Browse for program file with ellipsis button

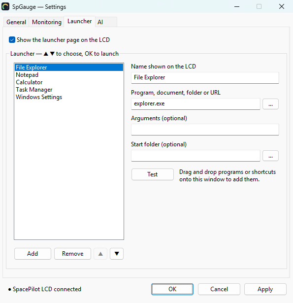(x=270, y=104)
